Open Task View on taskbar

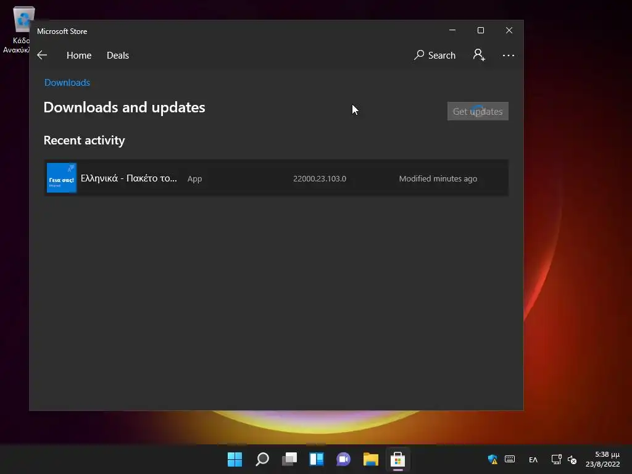click(x=289, y=459)
